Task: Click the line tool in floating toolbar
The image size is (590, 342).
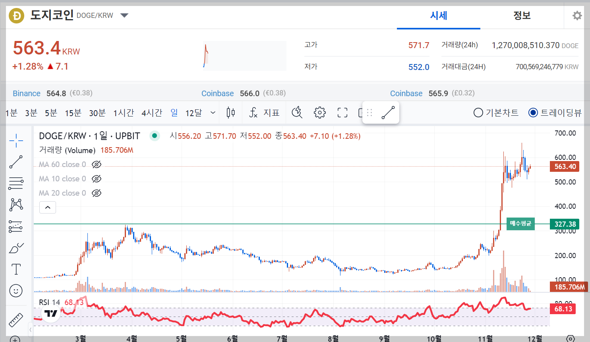Action: click(x=388, y=113)
